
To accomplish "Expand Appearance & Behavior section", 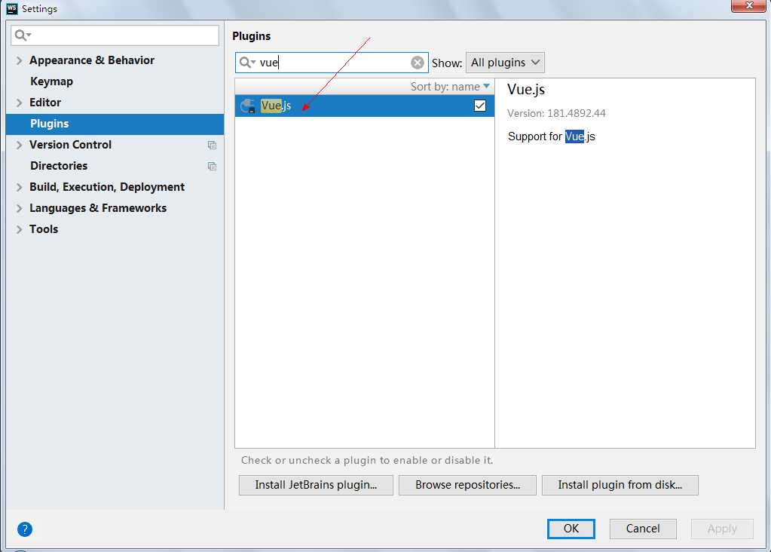I will pos(19,60).
